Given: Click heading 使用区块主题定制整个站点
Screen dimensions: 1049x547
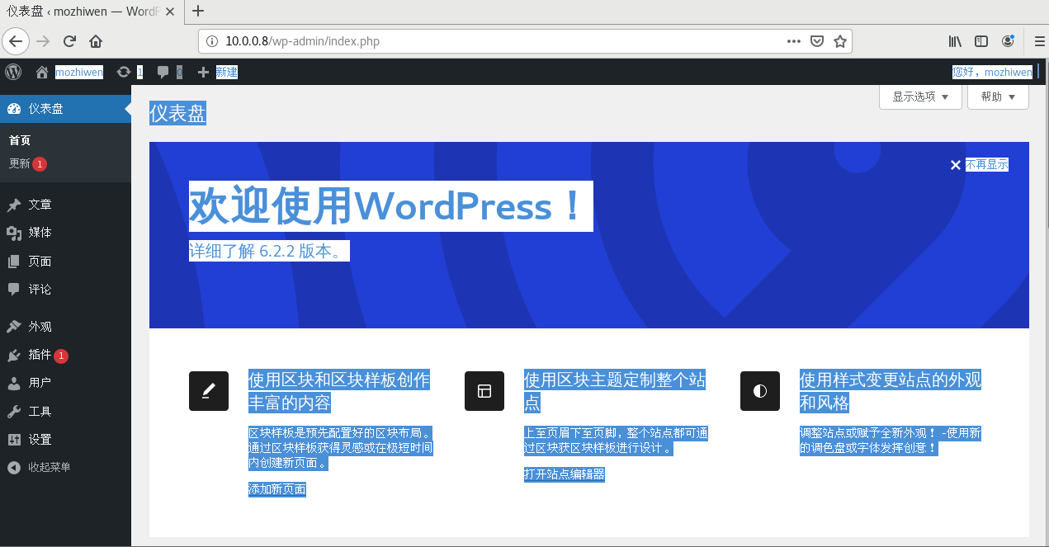Looking at the screenshot, I should click(x=615, y=391).
